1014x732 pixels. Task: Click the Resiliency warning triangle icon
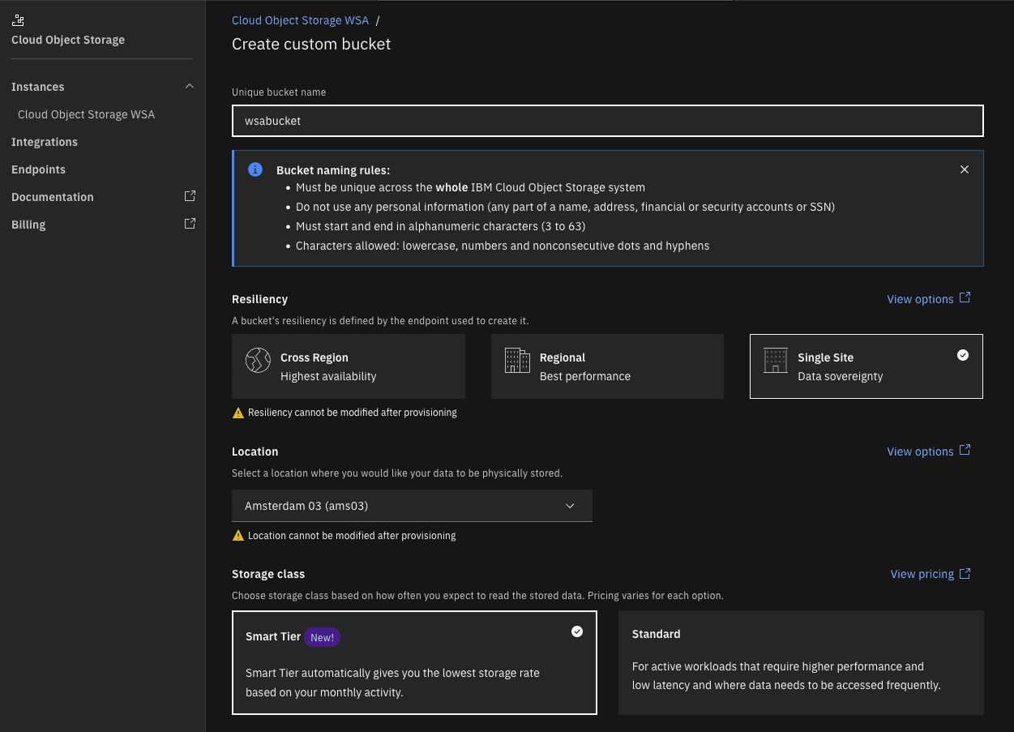click(238, 413)
